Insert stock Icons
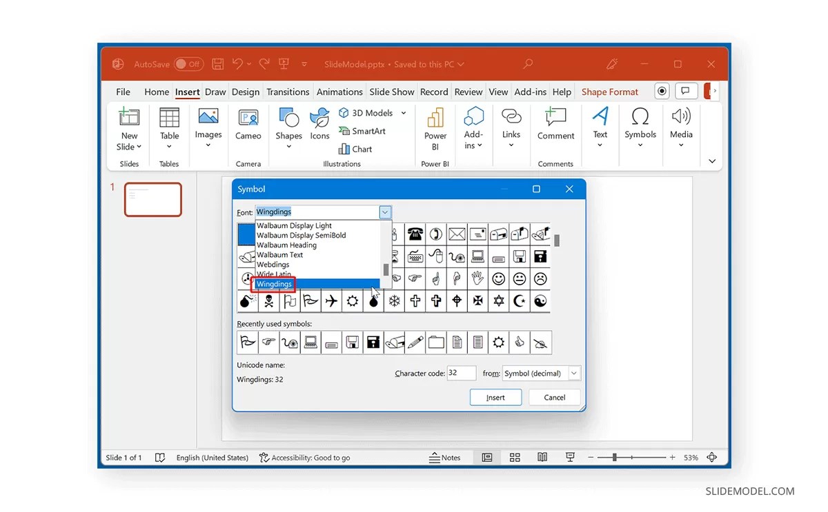 coord(319,127)
